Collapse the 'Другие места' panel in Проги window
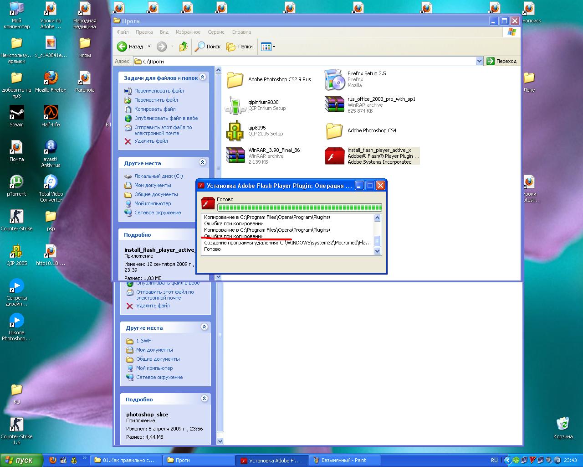This screenshot has width=583, height=467. coord(202,162)
